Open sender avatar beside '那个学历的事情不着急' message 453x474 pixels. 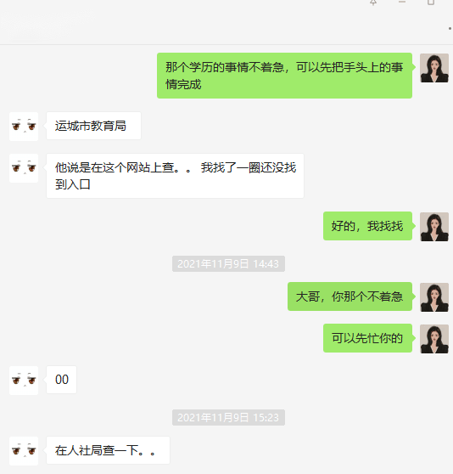tap(434, 68)
